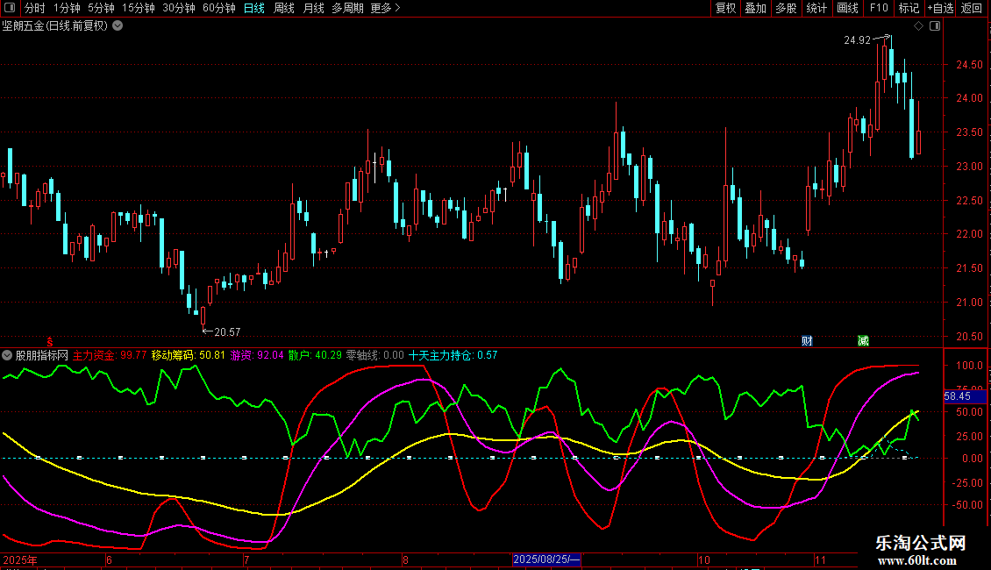The image size is (991, 570).
Task: Toggle the right panel icon near price axis
Action: (x=933, y=26)
